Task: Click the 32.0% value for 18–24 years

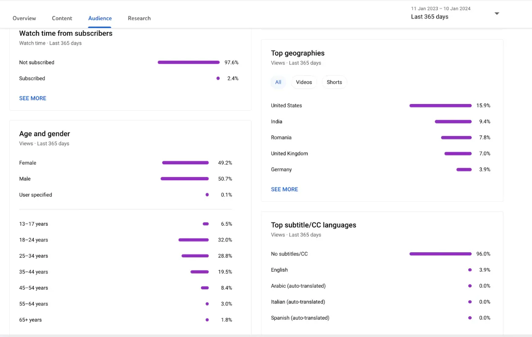Action: (225, 240)
